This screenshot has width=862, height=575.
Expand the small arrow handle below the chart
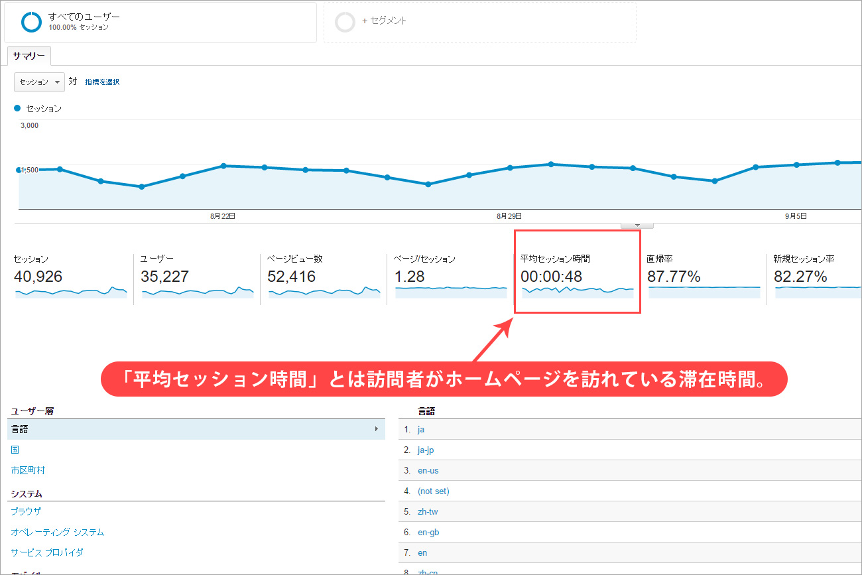[x=637, y=225]
